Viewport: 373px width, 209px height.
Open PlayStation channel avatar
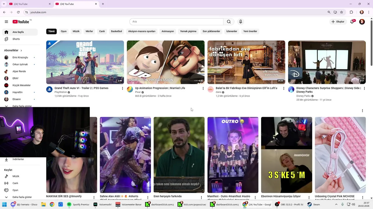[x=49, y=89]
